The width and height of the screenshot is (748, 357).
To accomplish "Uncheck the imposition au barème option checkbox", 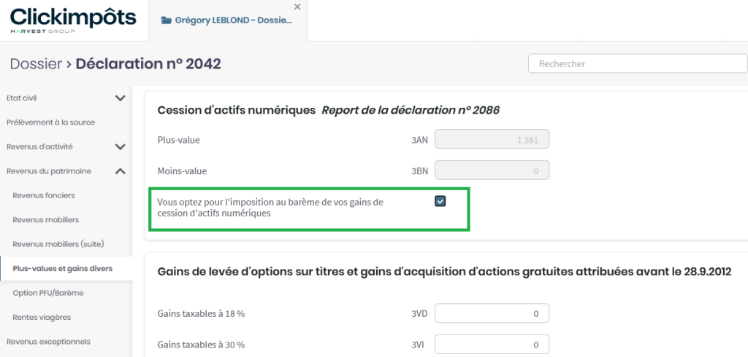I will click(x=440, y=201).
